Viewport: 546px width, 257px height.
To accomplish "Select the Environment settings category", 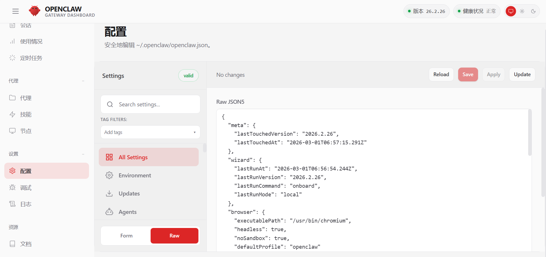I will tap(134, 175).
